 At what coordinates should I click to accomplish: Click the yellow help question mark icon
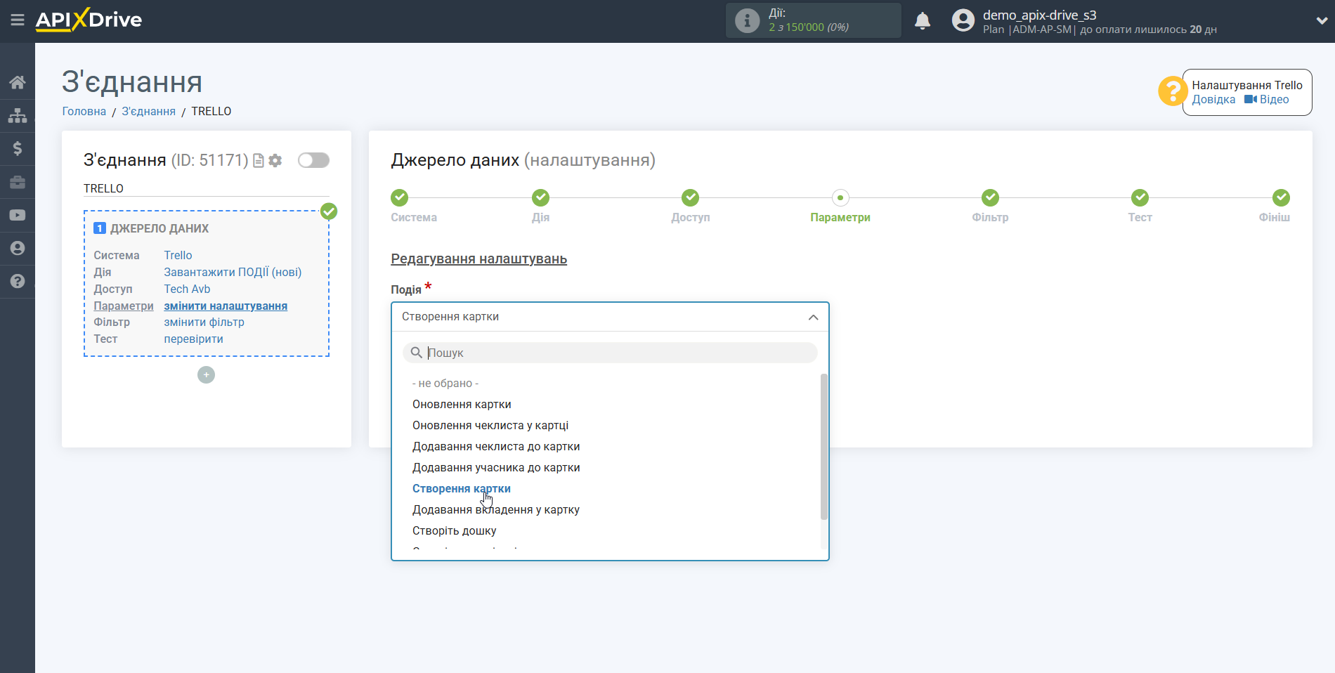click(x=1173, y=91)
